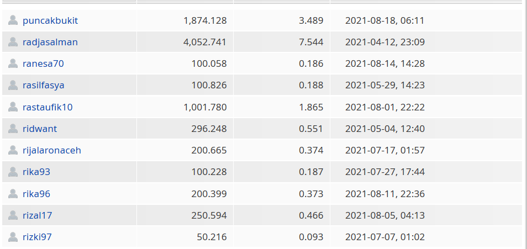Open the rizki97 user link

pyautogui.click(x=37, y=237)
